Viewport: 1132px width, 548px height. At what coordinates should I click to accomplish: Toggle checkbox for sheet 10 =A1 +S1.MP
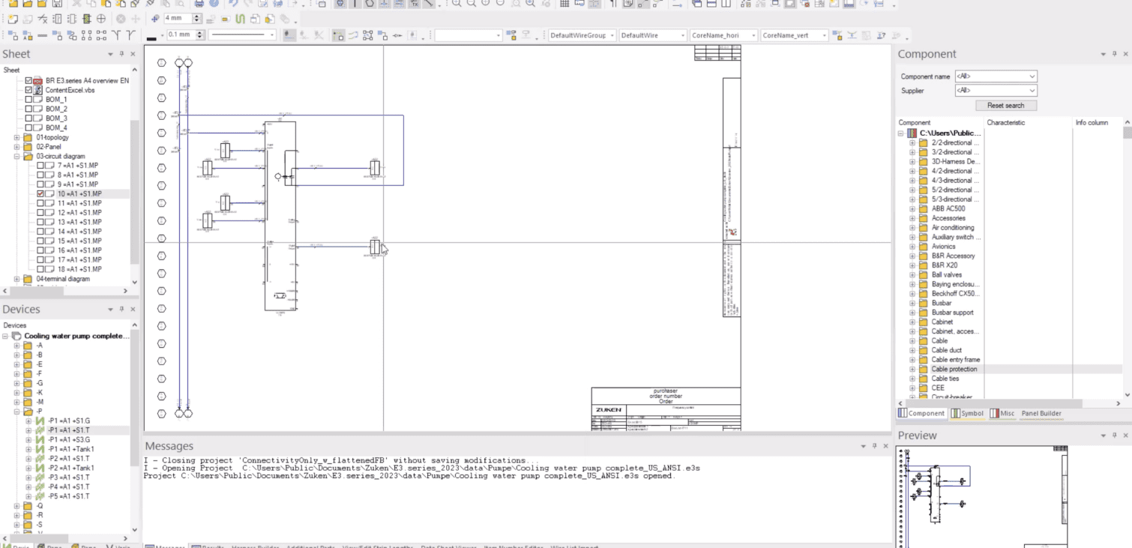41,193
